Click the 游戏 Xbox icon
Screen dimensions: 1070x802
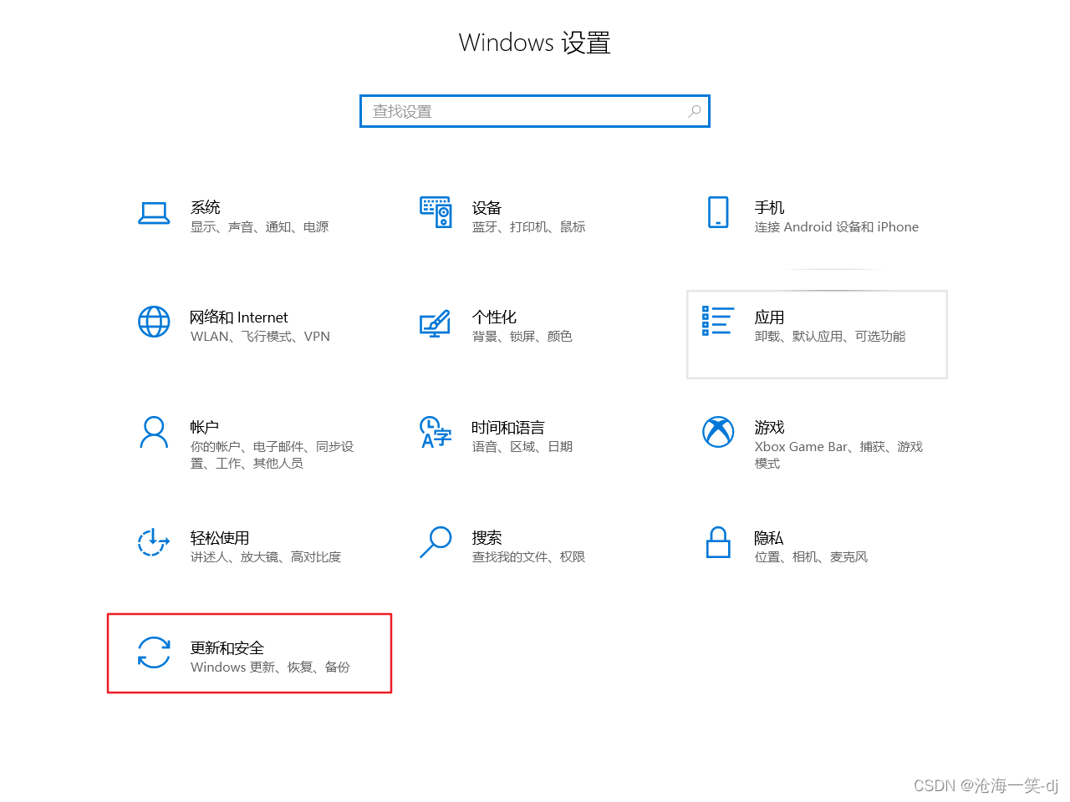coord(718,432)
